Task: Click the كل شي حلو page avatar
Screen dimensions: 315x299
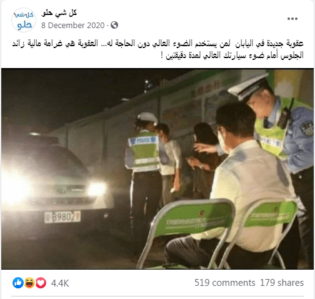Action: (24, 20)
